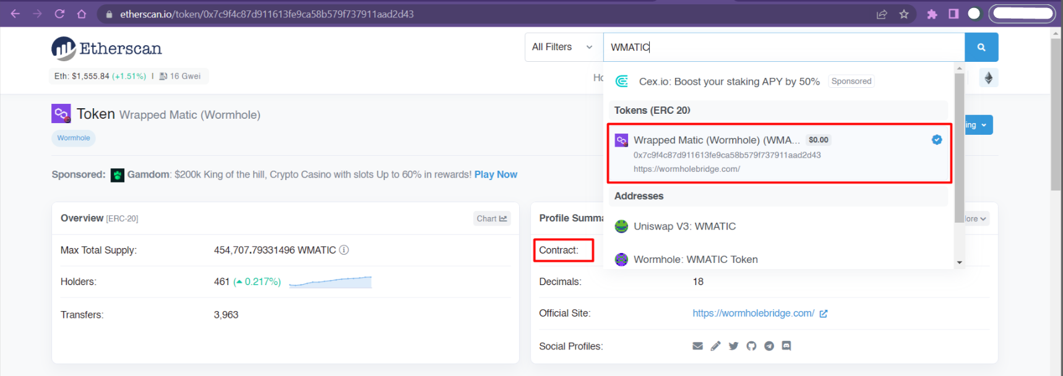Screen dimensions: 1063x376
Task: Click the page vertical scrollbar thumb
Action: tap(1056, 114)
